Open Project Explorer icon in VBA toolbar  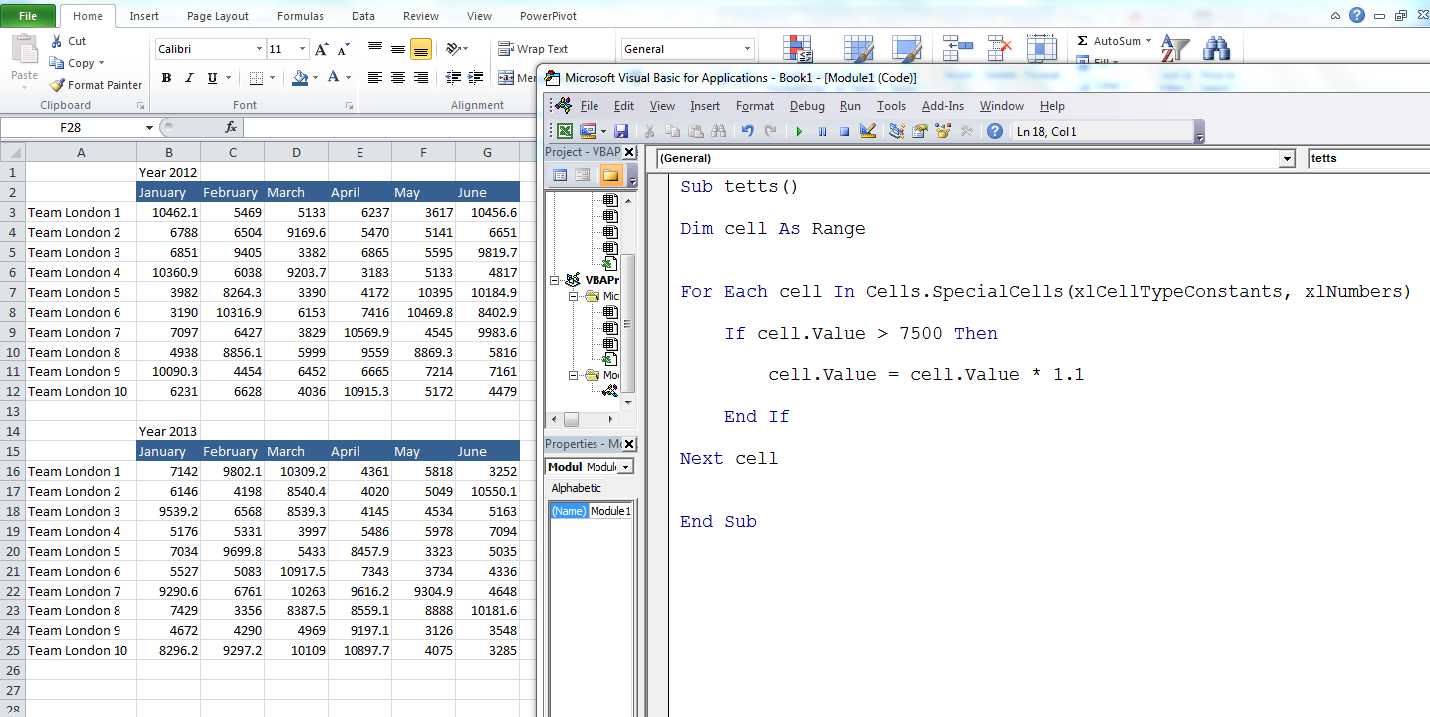896,131
